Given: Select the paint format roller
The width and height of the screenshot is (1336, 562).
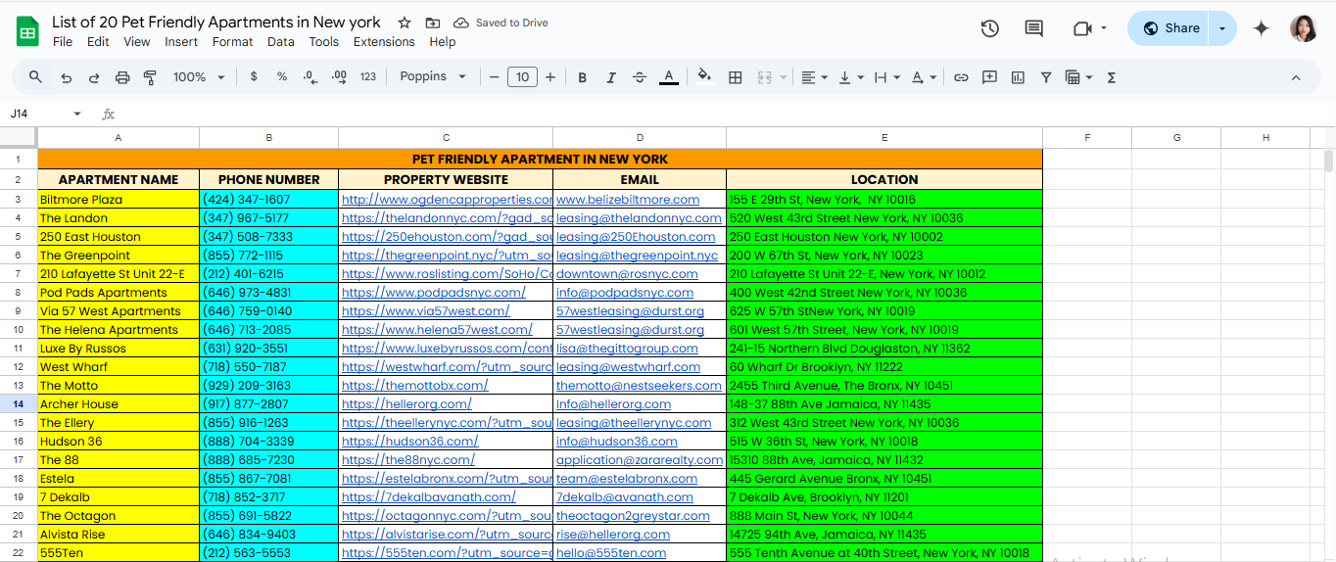Looking at the screenshot, I should 150,77.
